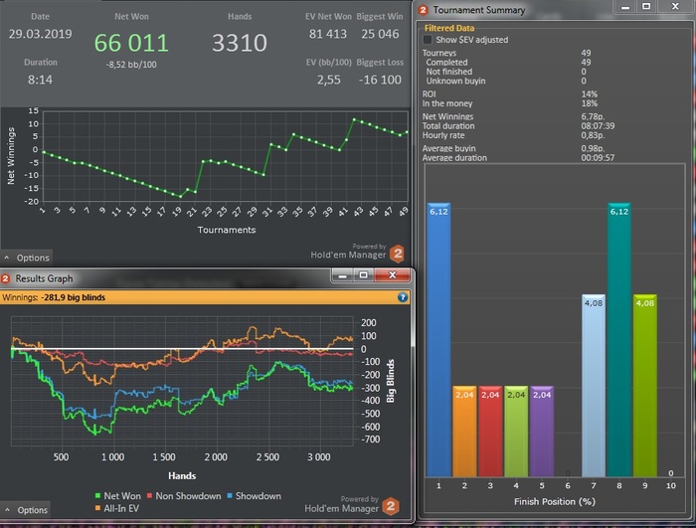The width and height of the screenshot is (696, 528).
Task: Click the Tournaments axis label
Action: coord(227,230)
